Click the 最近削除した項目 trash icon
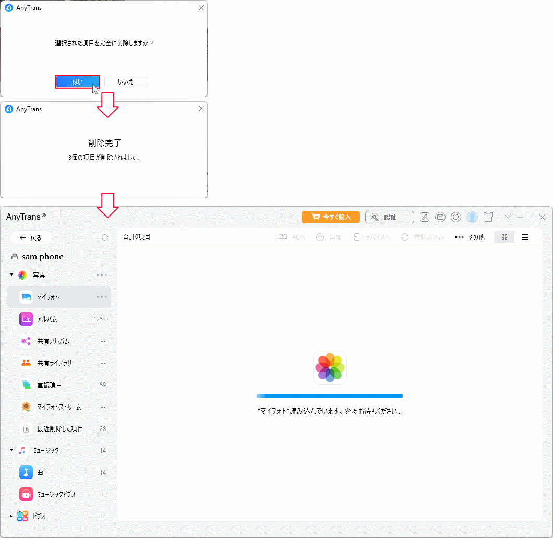 26,428
